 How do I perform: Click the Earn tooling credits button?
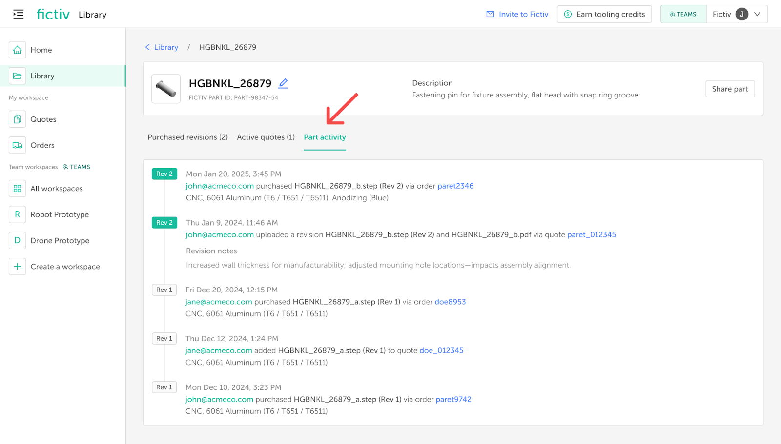pos(604,14)
